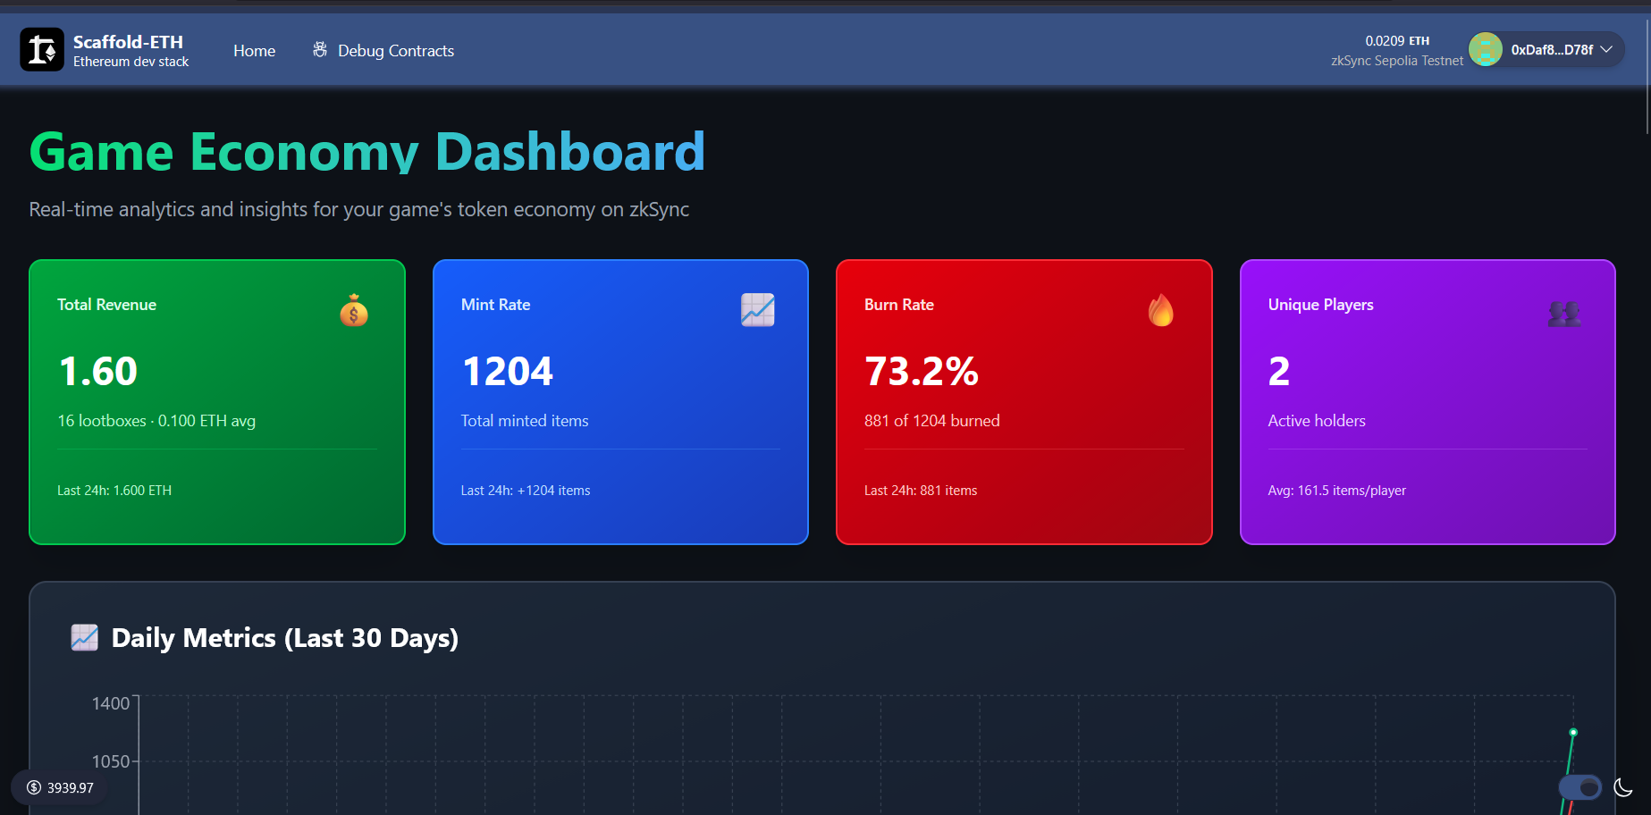Image resolution: width=1651 pixels, height=815 pixels.
Task: Click the Last 24h: +1204 items text
Action: coord(526,491)
